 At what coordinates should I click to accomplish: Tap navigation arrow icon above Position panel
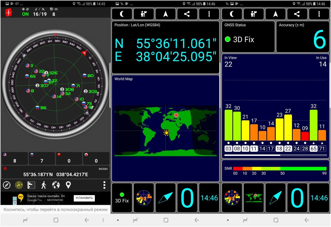pyautogui.click(x=165, y=14)
